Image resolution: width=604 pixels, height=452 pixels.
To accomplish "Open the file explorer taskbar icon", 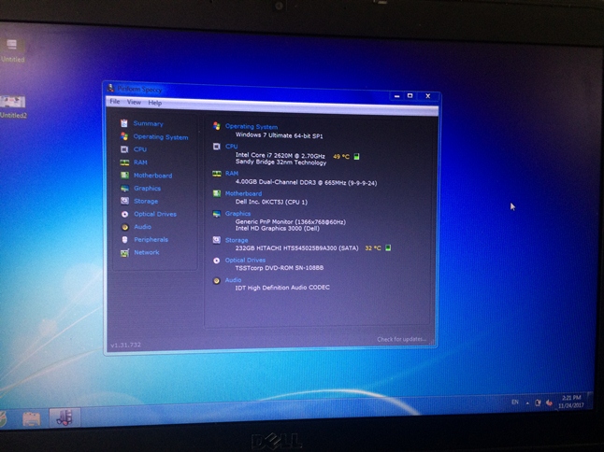I will pos(32,418).
